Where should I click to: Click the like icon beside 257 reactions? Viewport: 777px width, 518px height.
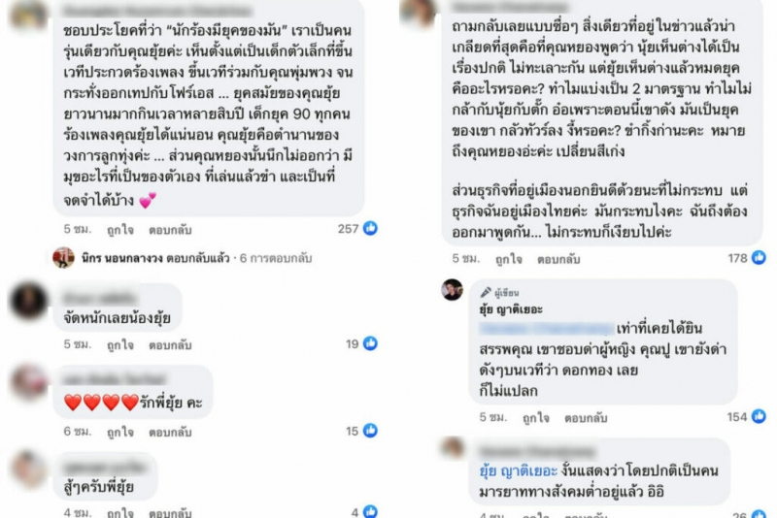click(370, 228)
